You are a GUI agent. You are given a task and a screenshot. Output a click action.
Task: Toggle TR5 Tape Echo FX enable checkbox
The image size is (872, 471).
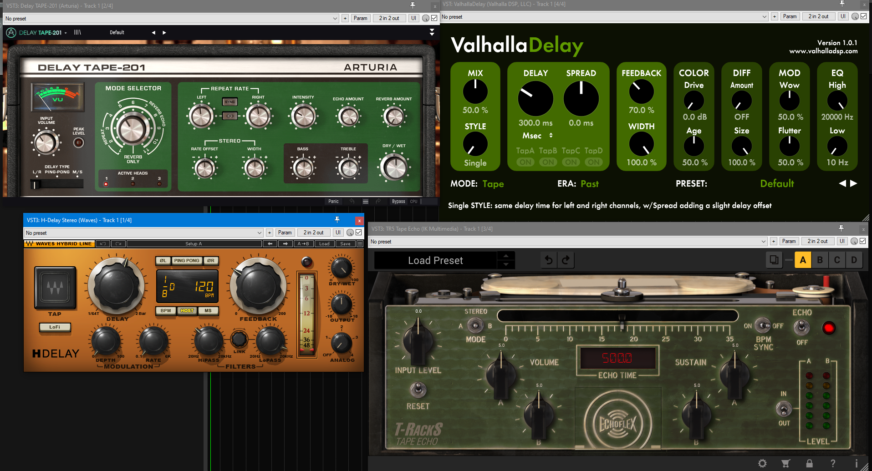[863, 241]
